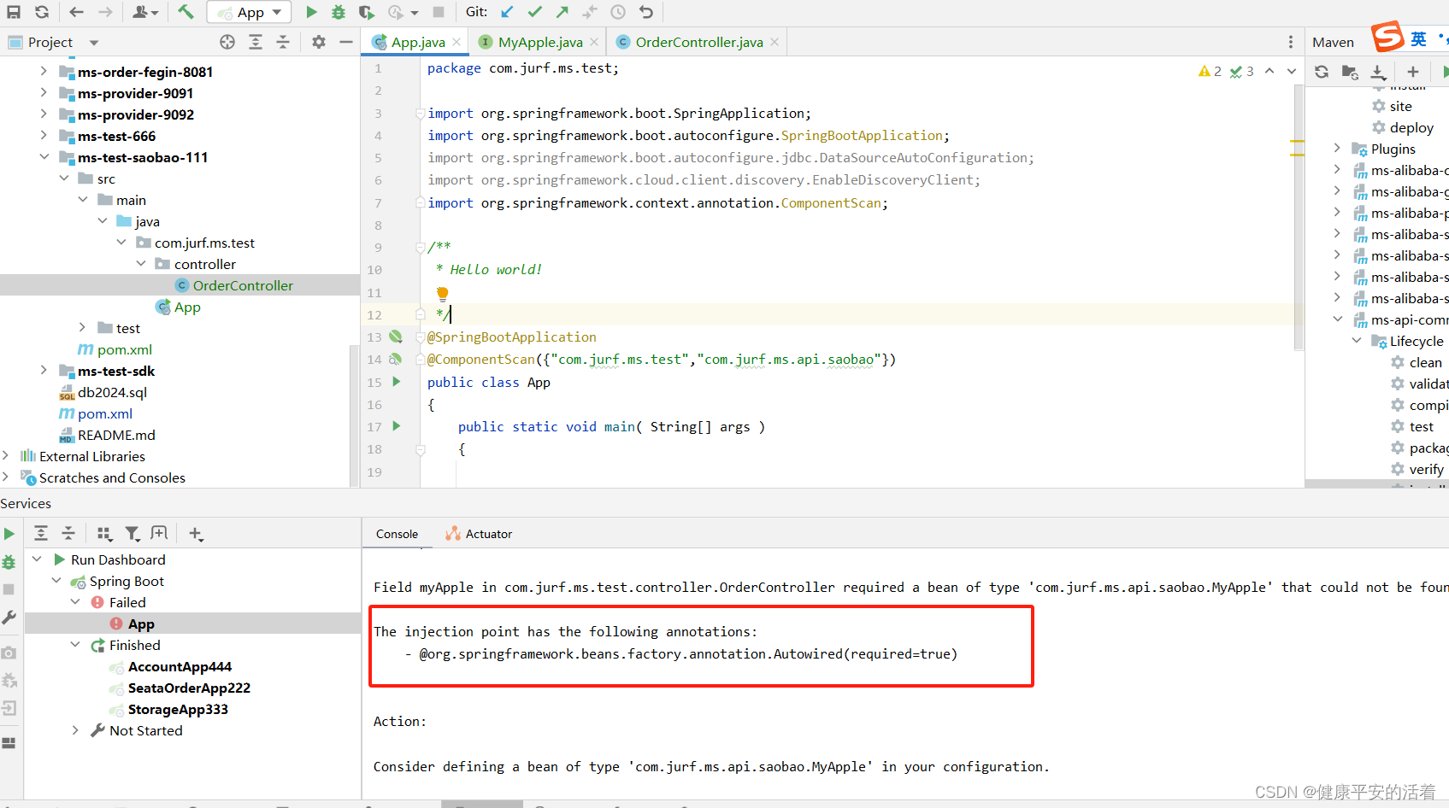Image resolution: width=1449 pixels, height=808 pixels.
Task: Expand the test folder in project tree
Action: coord(82,327)
